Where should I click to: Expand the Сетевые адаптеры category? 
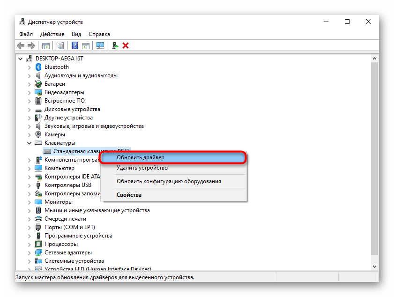click(30, 252)
